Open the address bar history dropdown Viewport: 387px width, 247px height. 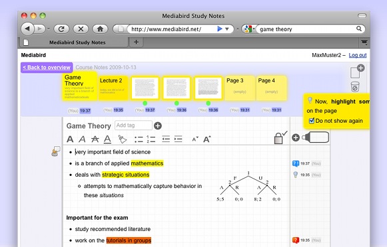tap(227, 29)
